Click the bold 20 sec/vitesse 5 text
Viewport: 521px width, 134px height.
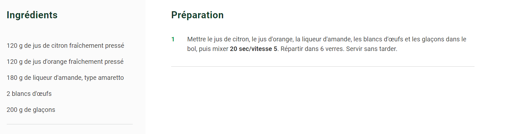click(253, 49)
